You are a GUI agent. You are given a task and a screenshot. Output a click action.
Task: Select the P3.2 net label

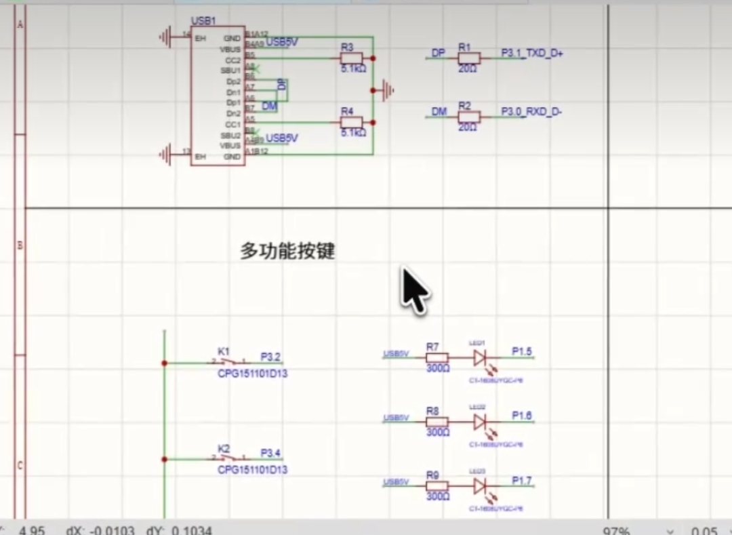pos(270,357)
